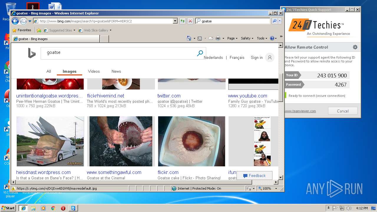Open recent pages dropdown next to Forward
Viewport: 377px width, 212px height.
pyautogui.click(x=30, y=21)
